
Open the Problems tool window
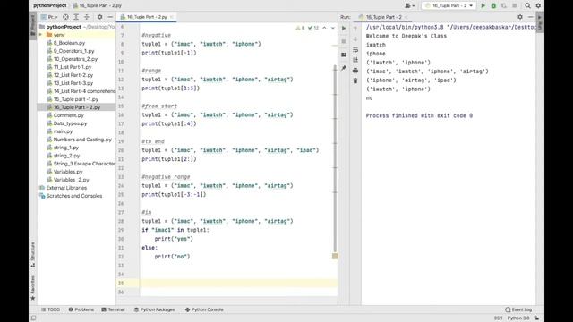(x=81, y=309)
